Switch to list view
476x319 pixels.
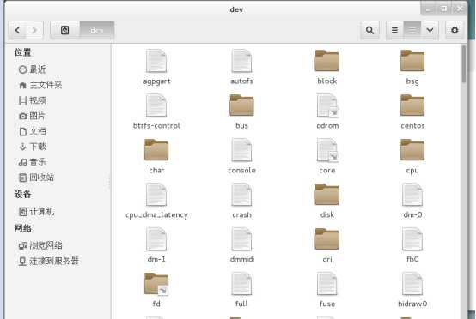(394, 30)
